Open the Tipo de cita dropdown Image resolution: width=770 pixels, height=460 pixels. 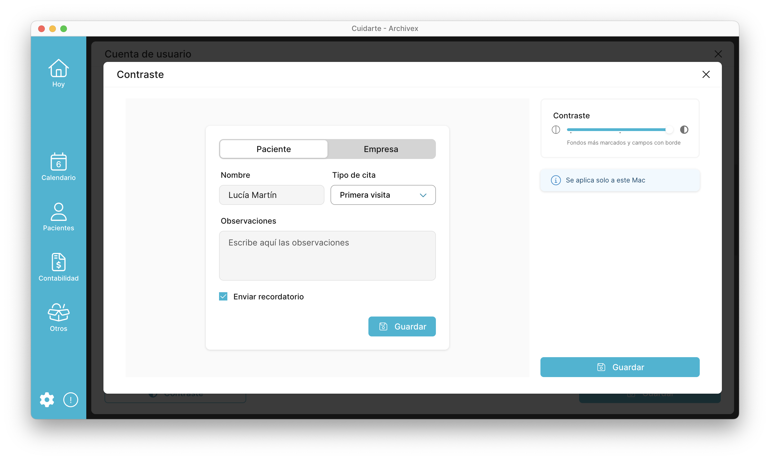(383, 195)
